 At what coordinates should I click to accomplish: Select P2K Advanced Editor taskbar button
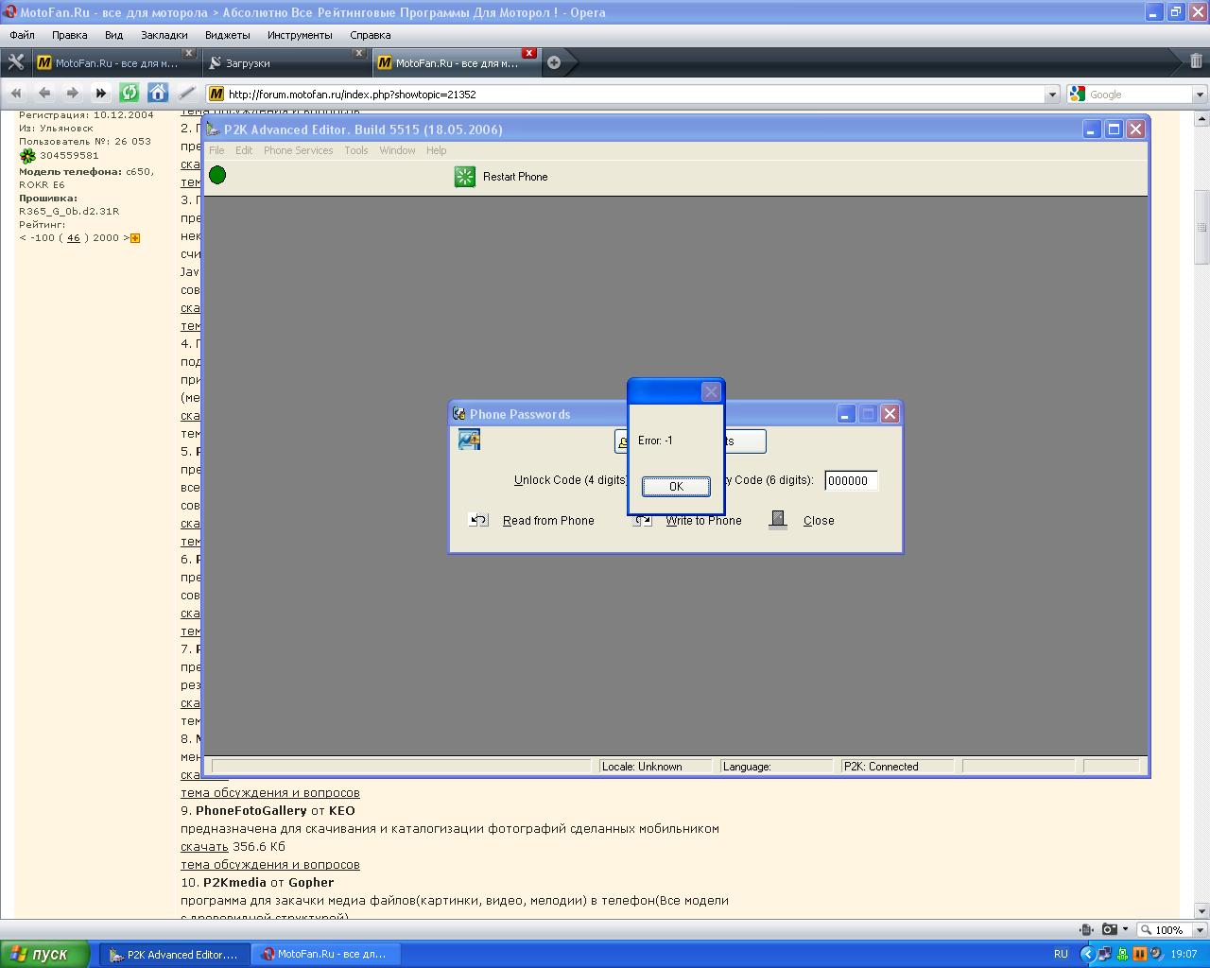[174, 955]
